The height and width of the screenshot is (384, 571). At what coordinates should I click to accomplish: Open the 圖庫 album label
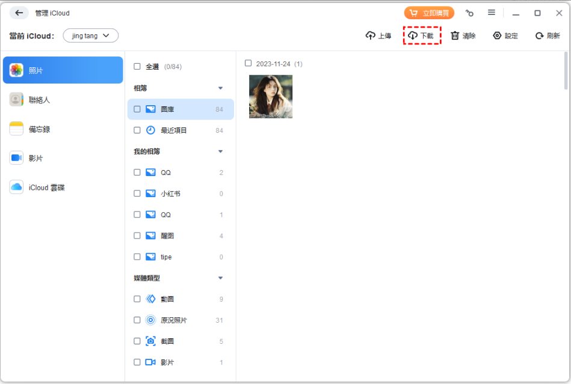(167, 109)
